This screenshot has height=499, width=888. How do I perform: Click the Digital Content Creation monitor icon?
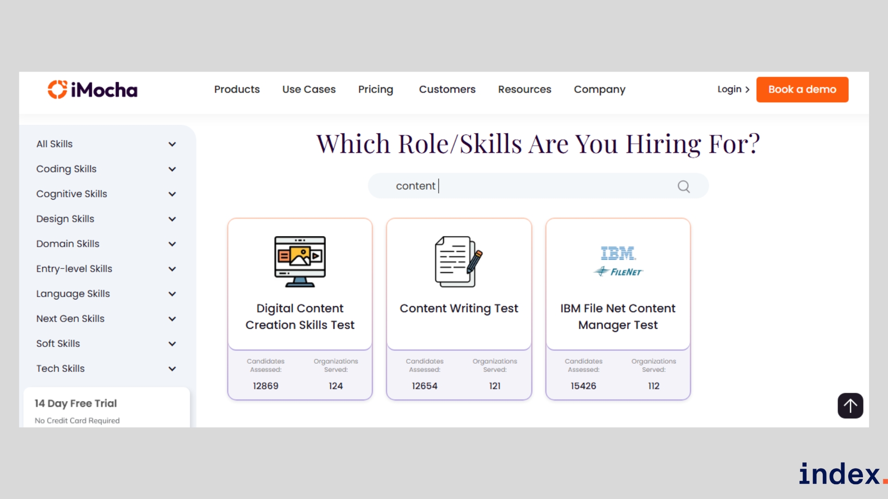coord(300,262)
